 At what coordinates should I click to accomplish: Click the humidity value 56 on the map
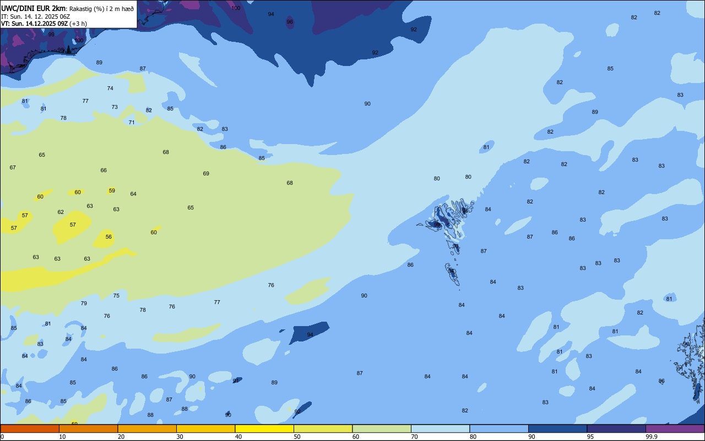[109, 237]
